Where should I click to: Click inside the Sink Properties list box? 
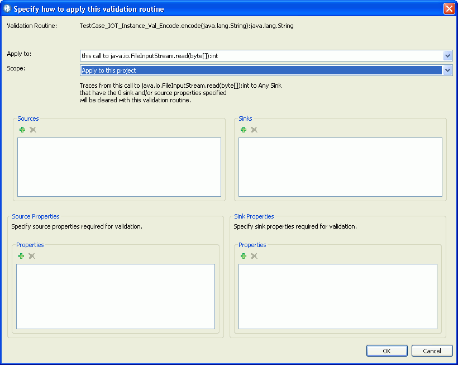coord(338,297)
